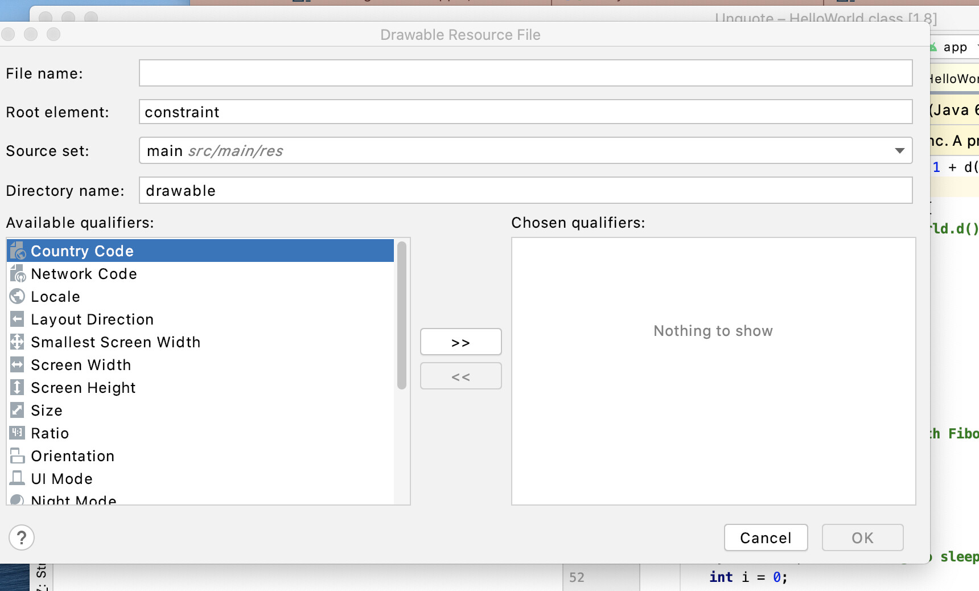Image resolution: width=979 pixels, height=591 pixels.
Task: Click into the Root element field
Action: 525,112
